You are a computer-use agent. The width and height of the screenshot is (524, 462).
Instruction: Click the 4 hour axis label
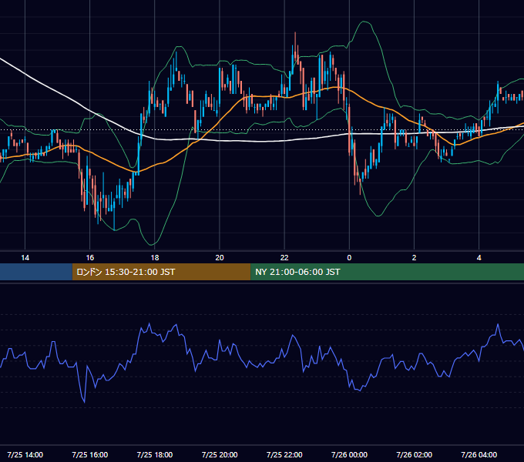point(479,258)
